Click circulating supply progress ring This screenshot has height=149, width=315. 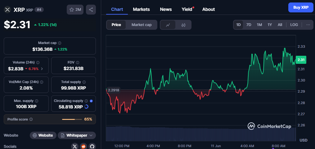[x=86, y=107]
